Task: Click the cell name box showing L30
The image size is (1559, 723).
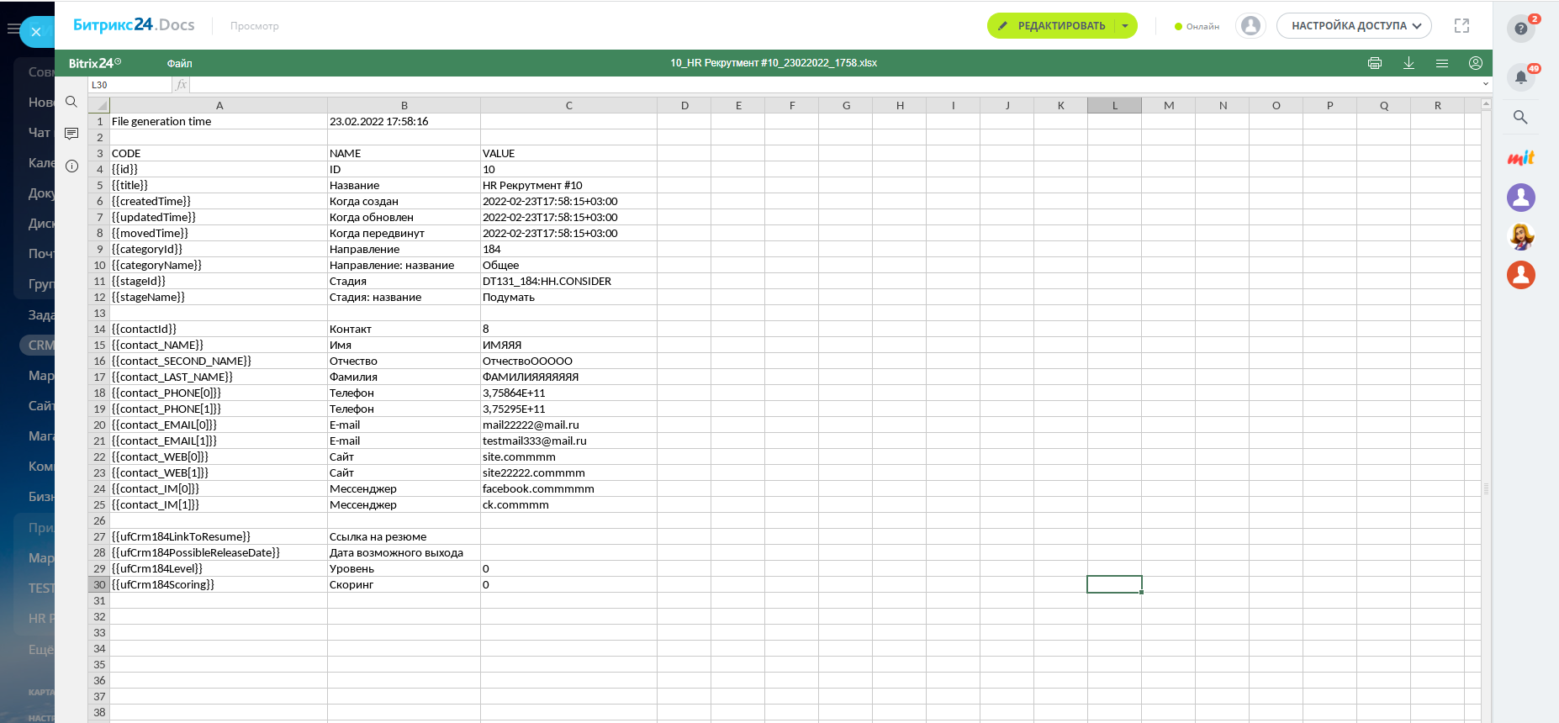Action: point(129,85)
